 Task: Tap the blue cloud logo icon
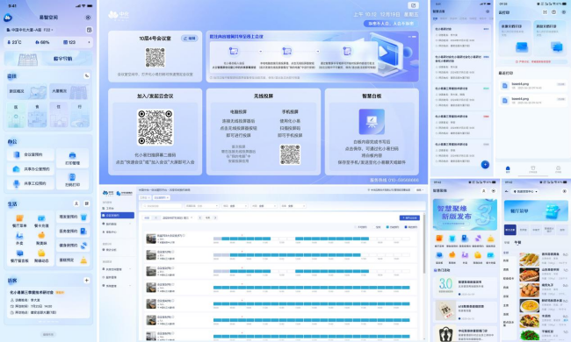[8, 18]
